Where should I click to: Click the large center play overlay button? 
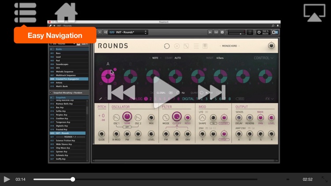point(166,93)
